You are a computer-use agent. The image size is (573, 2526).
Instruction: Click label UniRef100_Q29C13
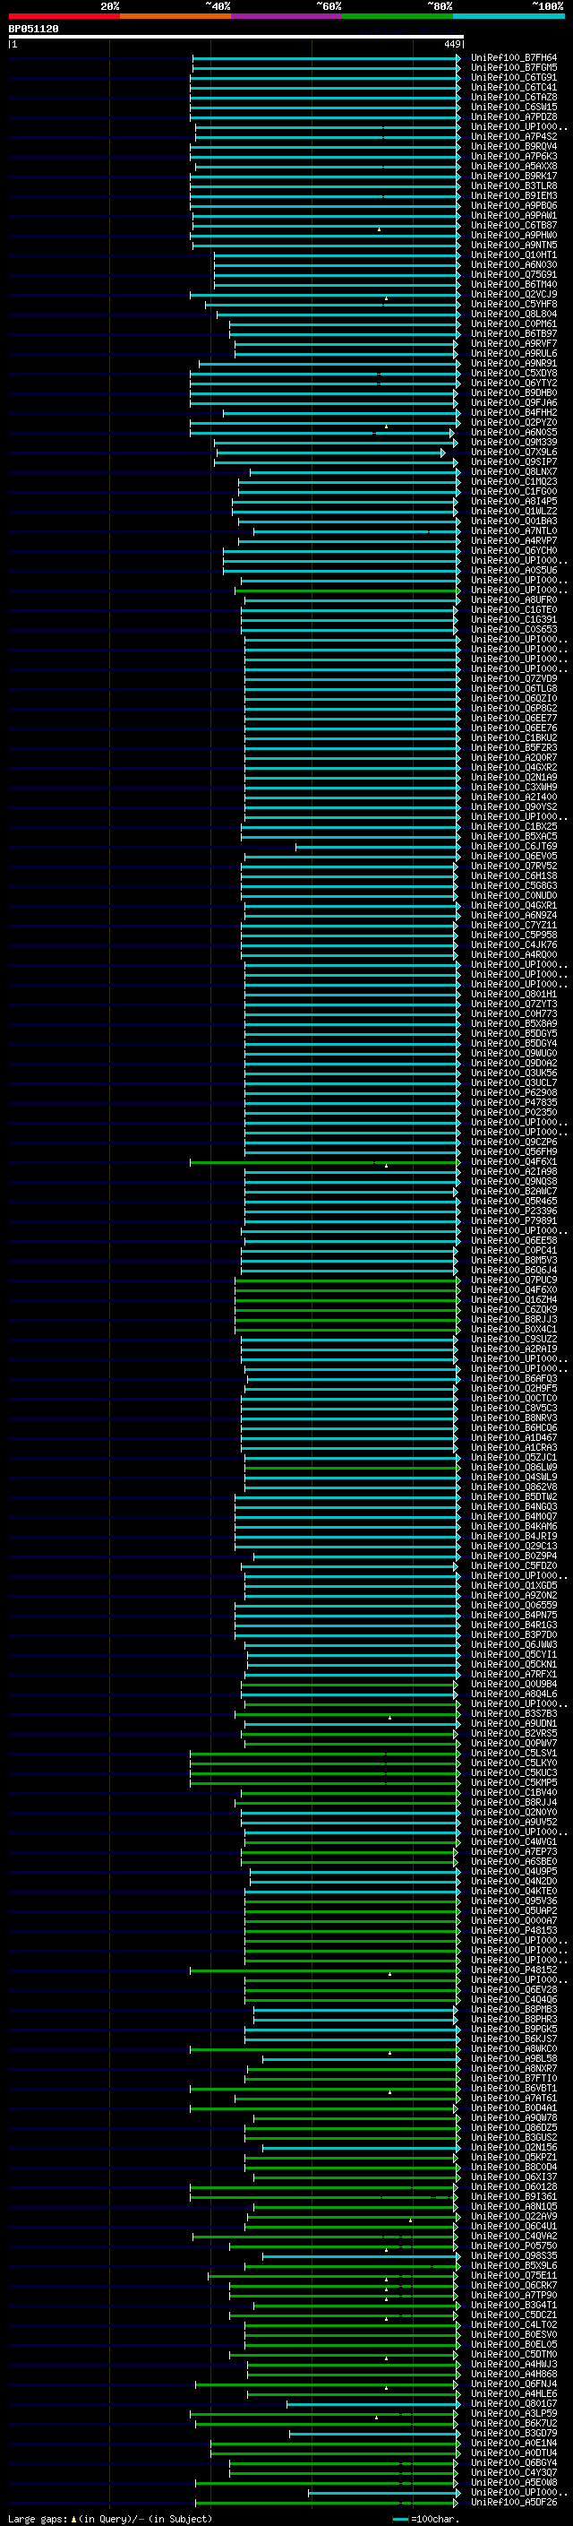coord(514,1546)
